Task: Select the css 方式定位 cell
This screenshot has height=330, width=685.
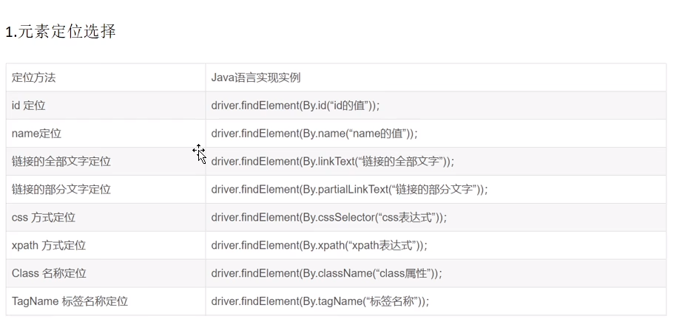Action: [106, 217]
